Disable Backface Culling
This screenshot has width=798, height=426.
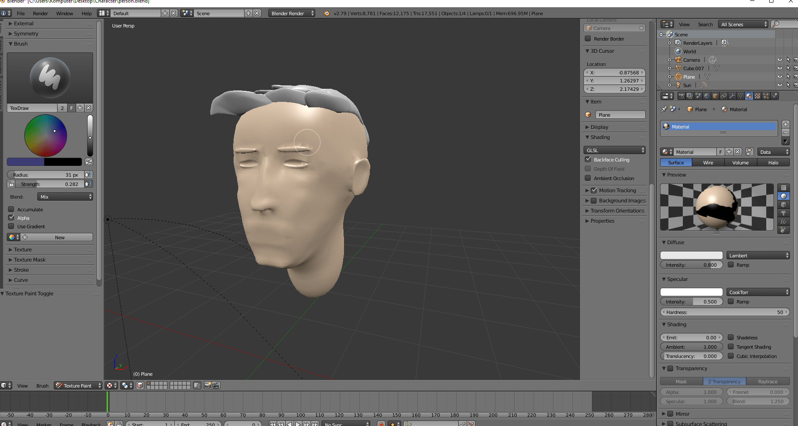click(588, 159)
